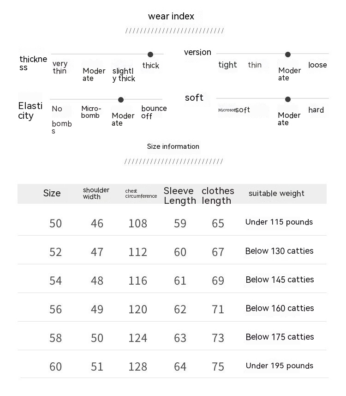Click the thickness slider dot

click(x=150, y=55)
